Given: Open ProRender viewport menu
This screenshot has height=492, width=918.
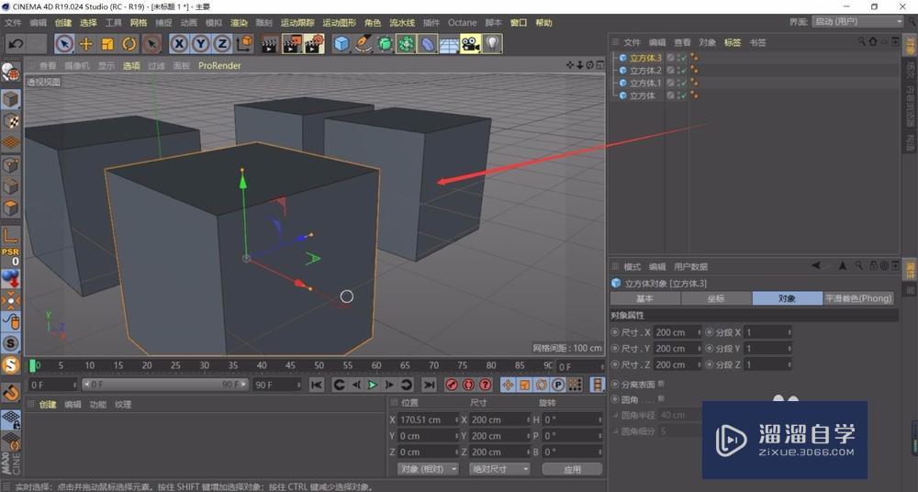Looking at the screenshot, I should [219, 65].
